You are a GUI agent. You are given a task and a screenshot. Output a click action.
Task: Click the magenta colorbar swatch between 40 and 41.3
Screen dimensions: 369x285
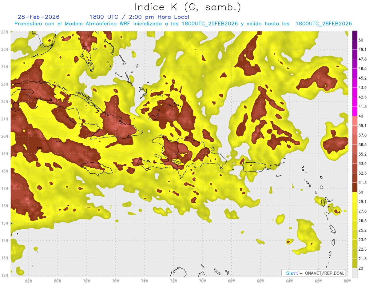(x=355, y=111)
